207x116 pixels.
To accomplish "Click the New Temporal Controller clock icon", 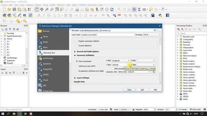I will [x=107, y=9].
